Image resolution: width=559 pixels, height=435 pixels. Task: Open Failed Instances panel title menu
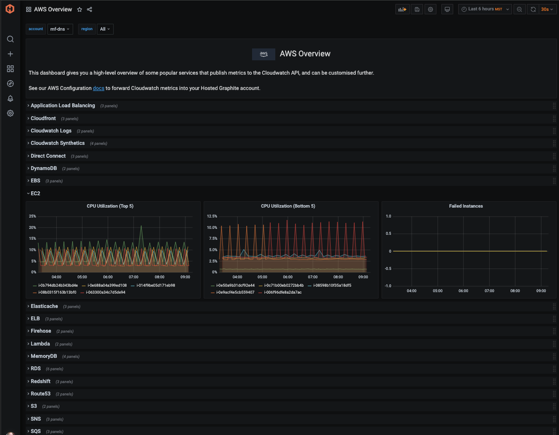tap(466, 206)
